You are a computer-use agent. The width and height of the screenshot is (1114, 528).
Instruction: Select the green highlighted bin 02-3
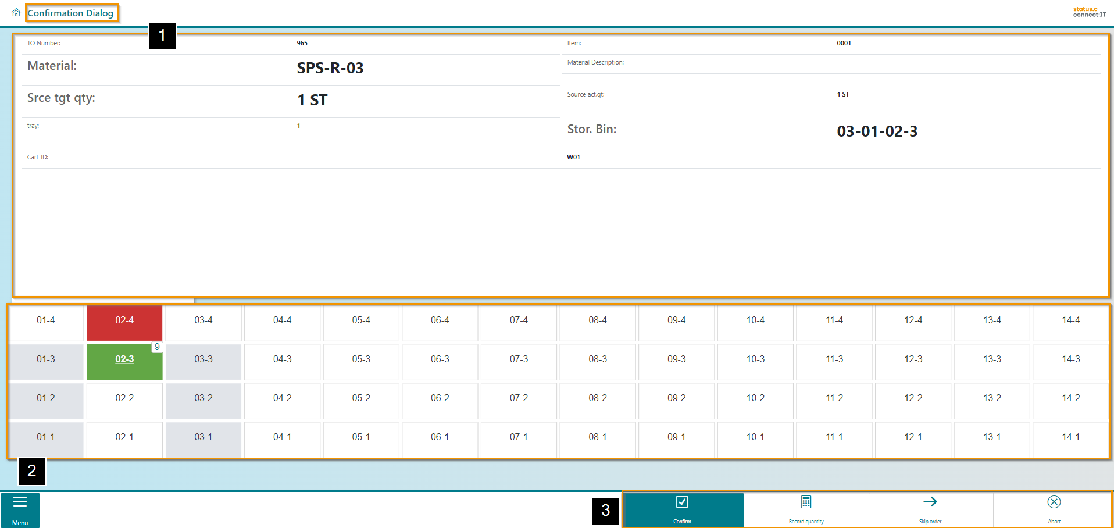click(x=124, y=360)
